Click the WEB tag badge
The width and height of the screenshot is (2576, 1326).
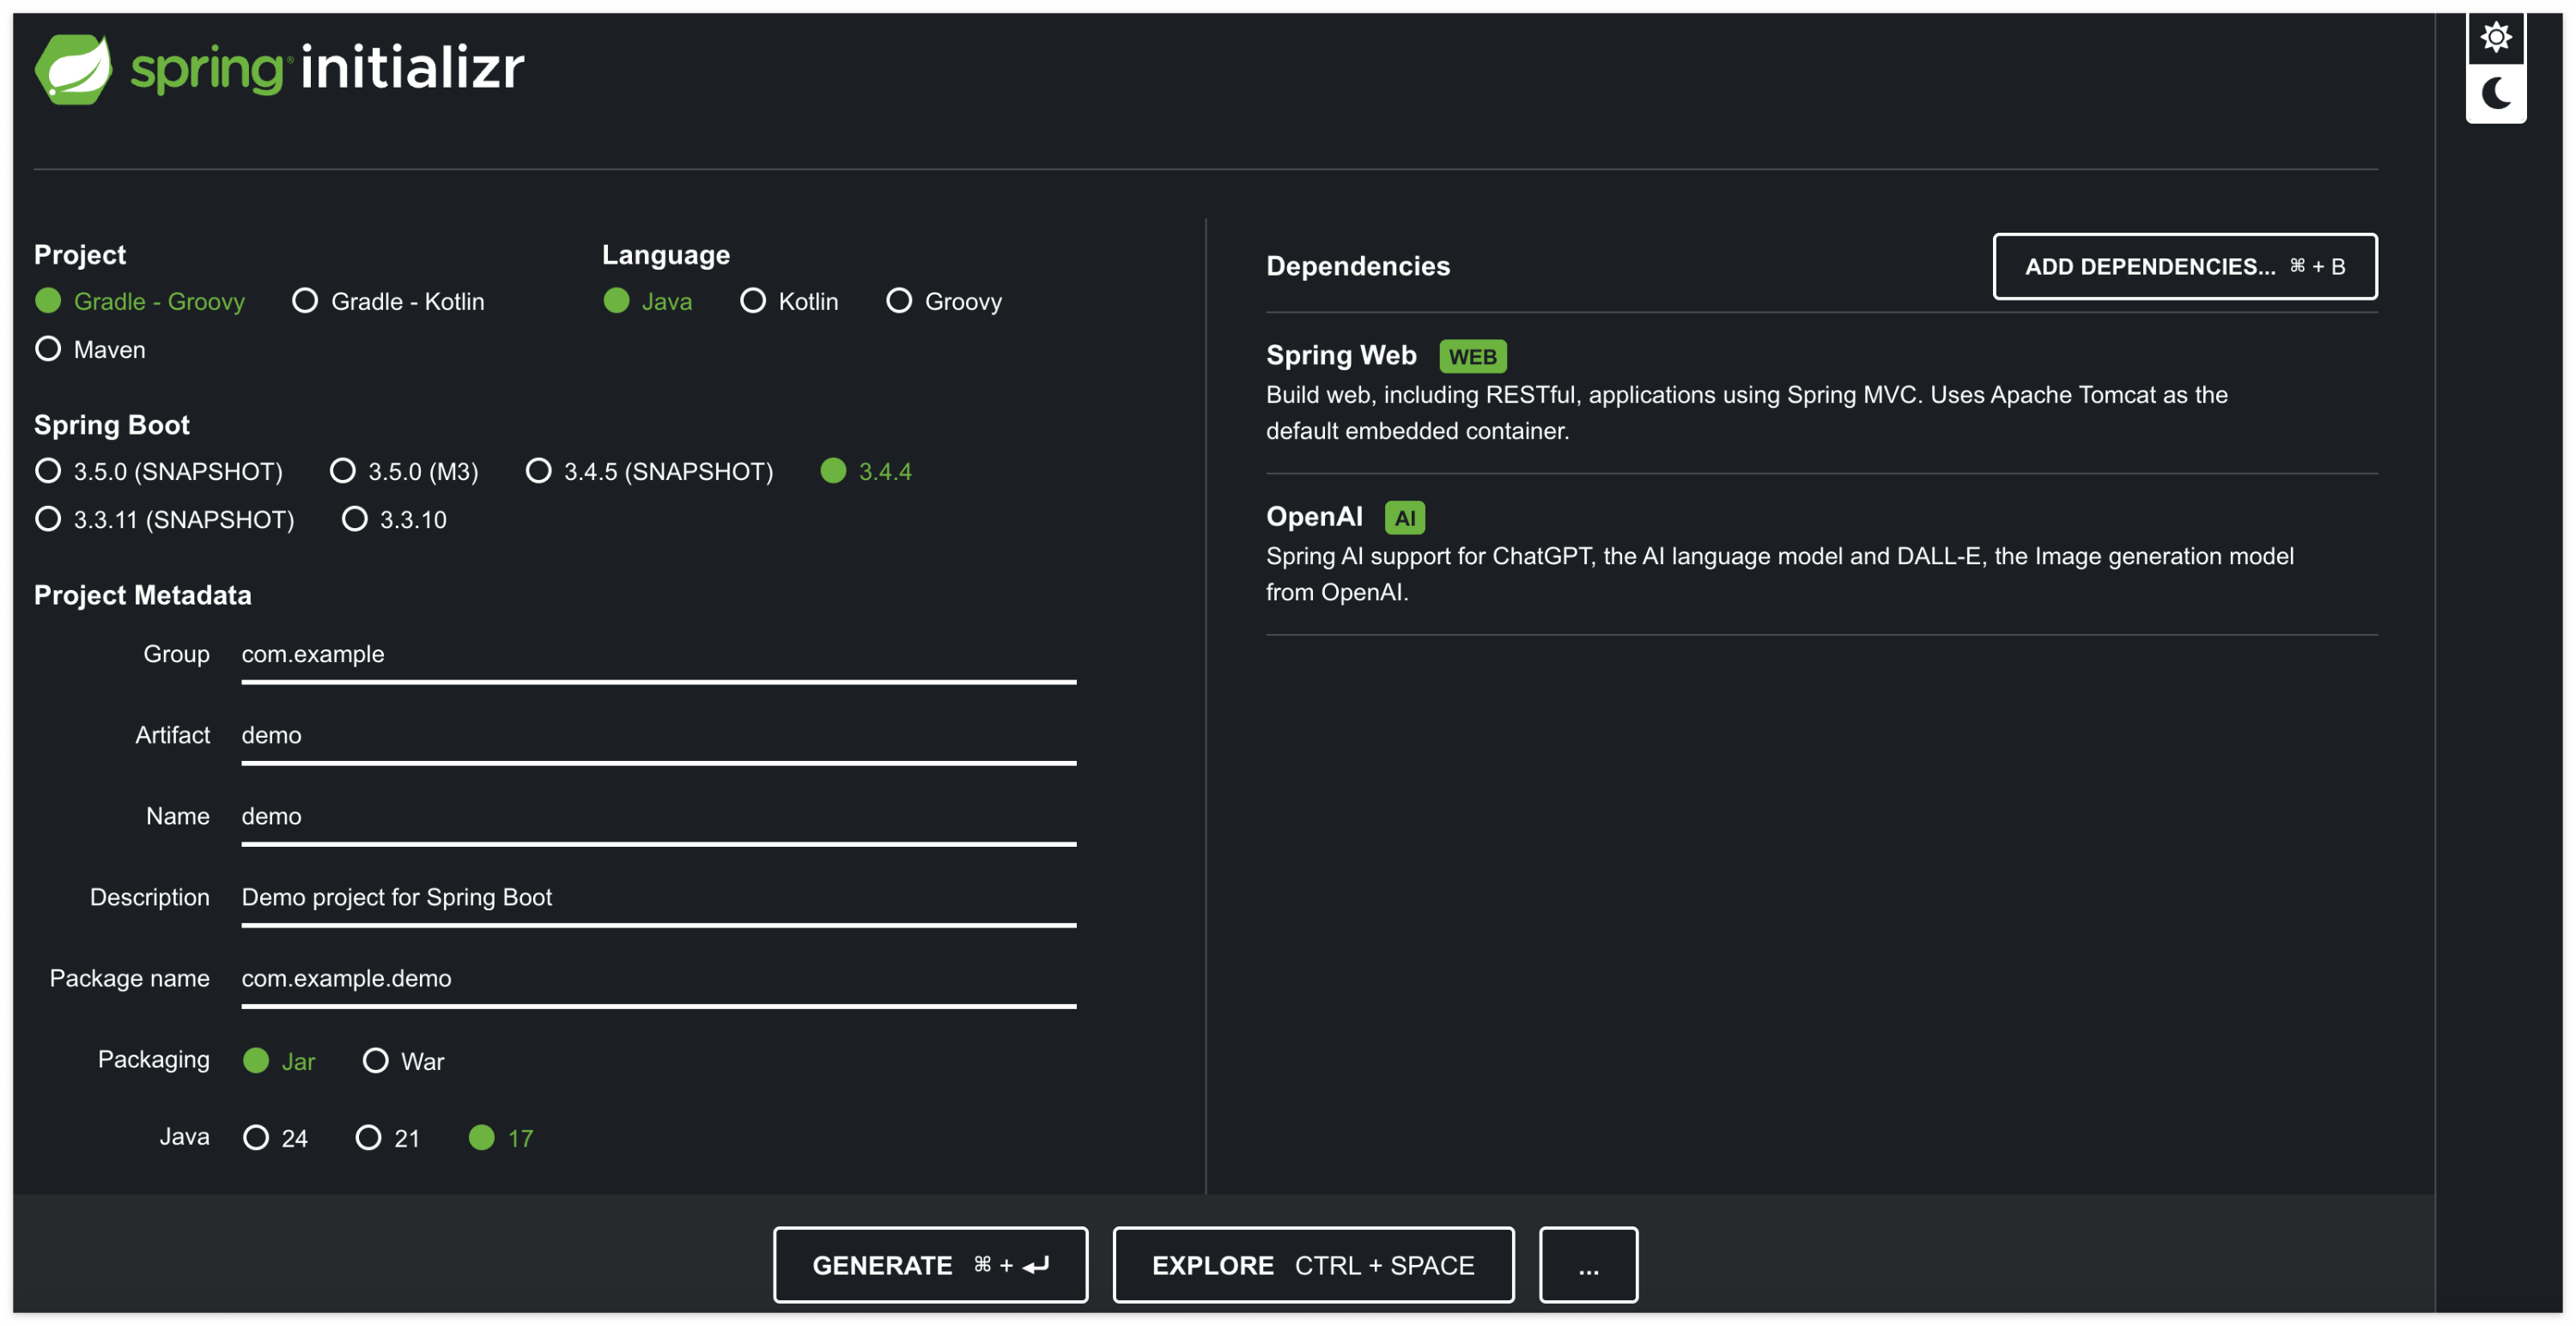pos(1472,356)
